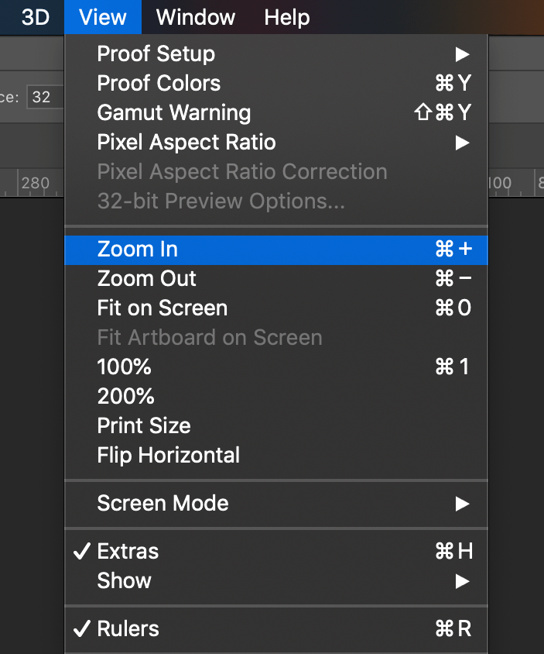Screen dimensions: 544x654
Task: Open the Window menu
Action: 194,17
